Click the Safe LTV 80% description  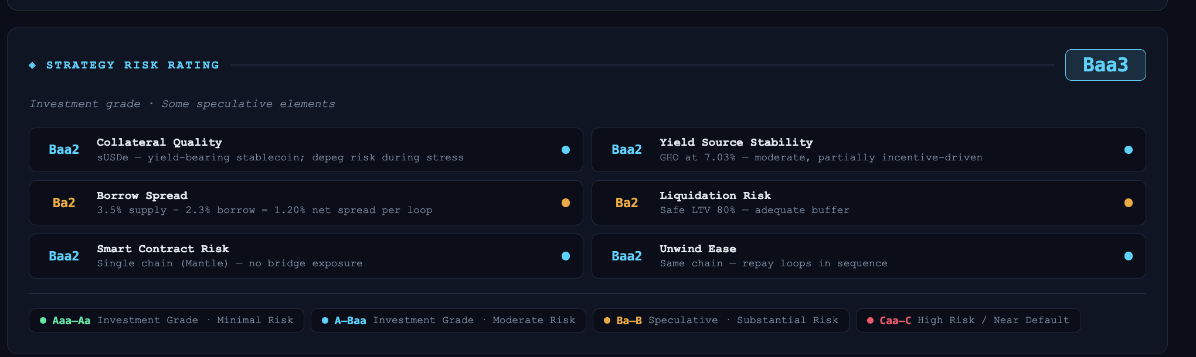(755, 210)
